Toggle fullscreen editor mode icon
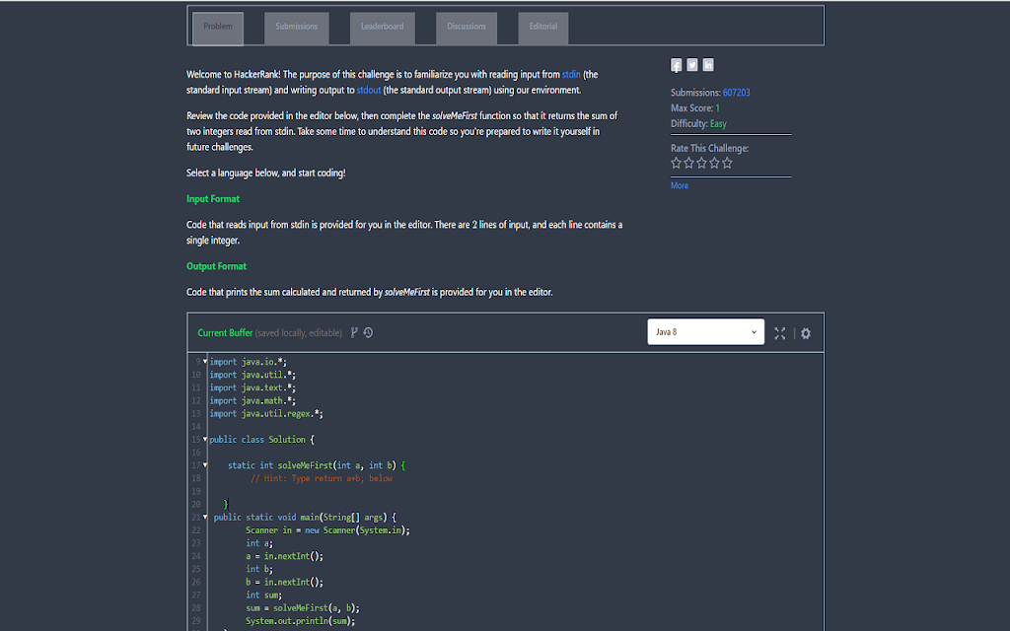 pyautogui.click(x=779, y=333)
